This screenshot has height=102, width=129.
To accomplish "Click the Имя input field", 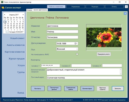I will [62, 32].
